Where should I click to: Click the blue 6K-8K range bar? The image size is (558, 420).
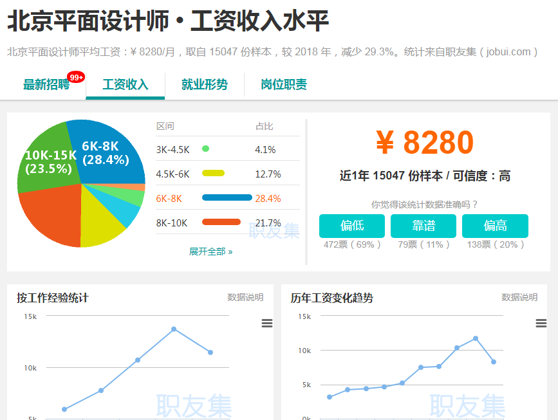(227, 198)
